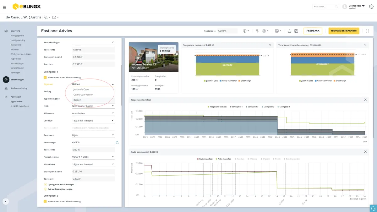
Task: Click Extra aflossing toevoegen
Action: click(60, 189)
